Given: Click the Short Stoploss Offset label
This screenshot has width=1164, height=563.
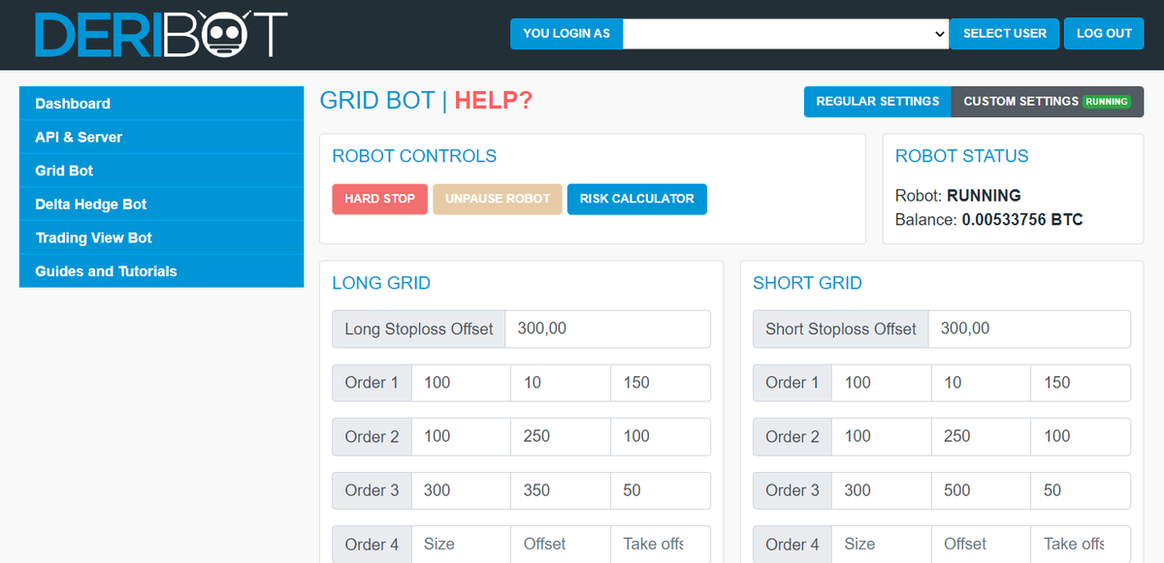Looking at the screenshot, I should 841,328.
